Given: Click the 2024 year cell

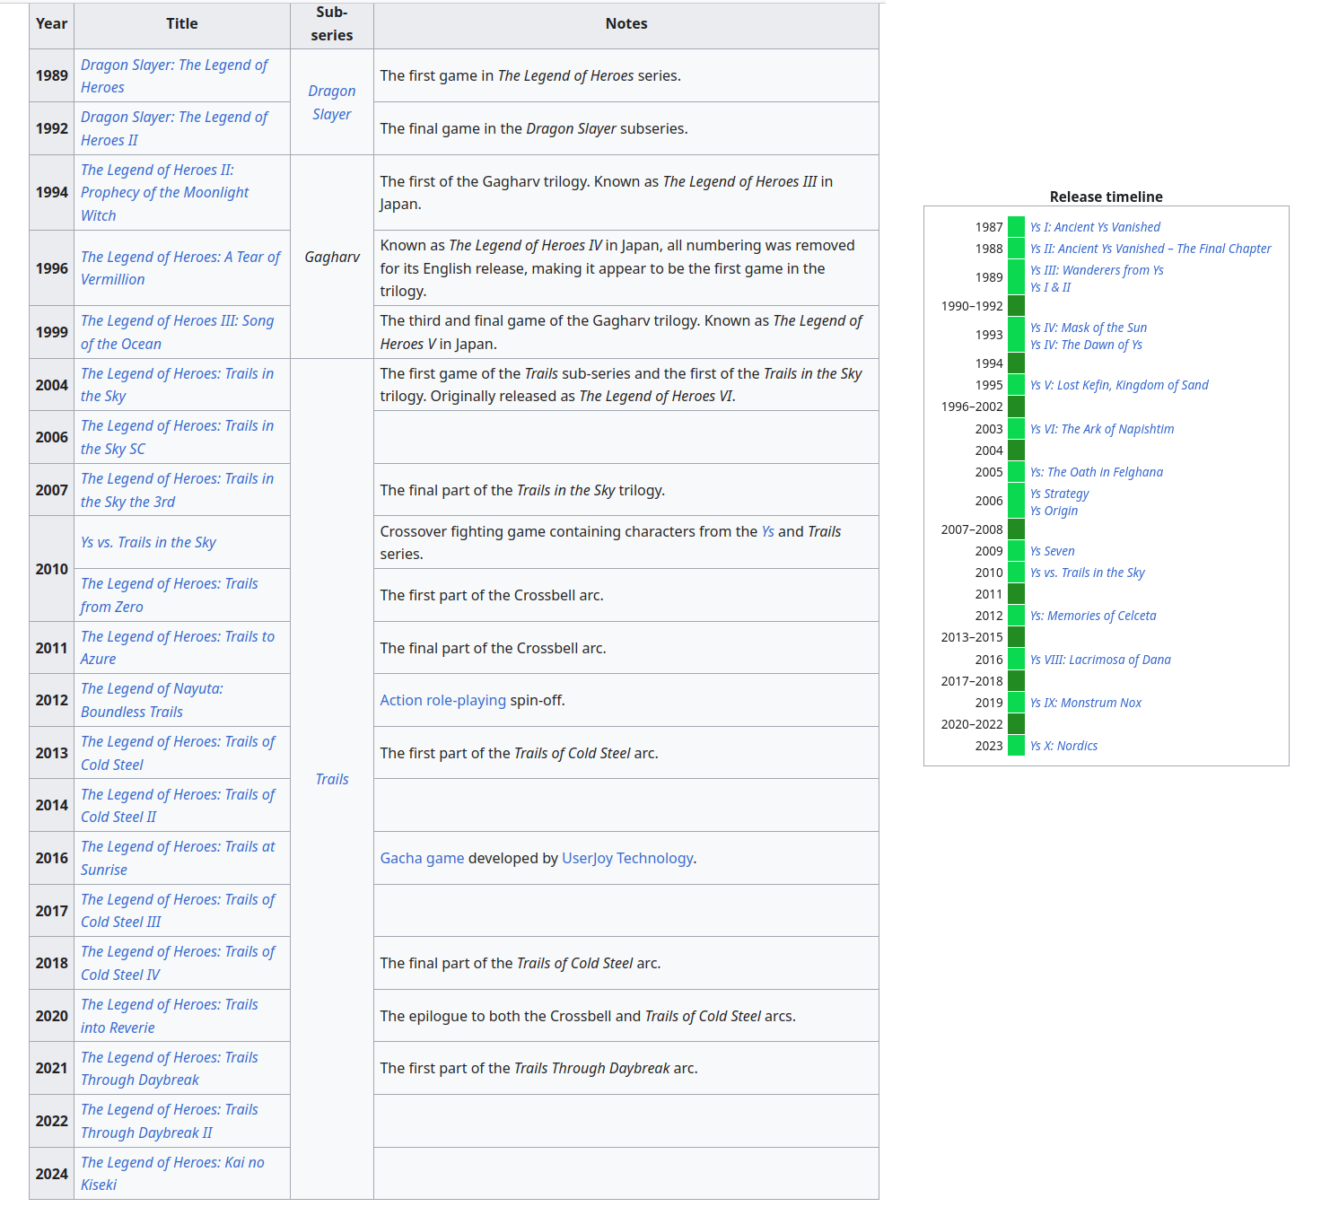Looking at the screenshot, I should pos(51,1174).
